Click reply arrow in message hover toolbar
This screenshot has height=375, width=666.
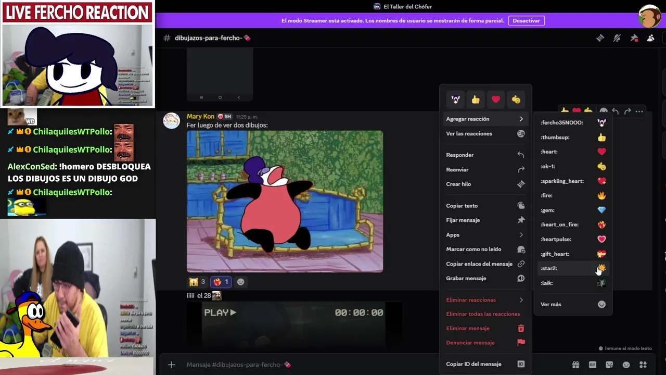pos(615,111)
